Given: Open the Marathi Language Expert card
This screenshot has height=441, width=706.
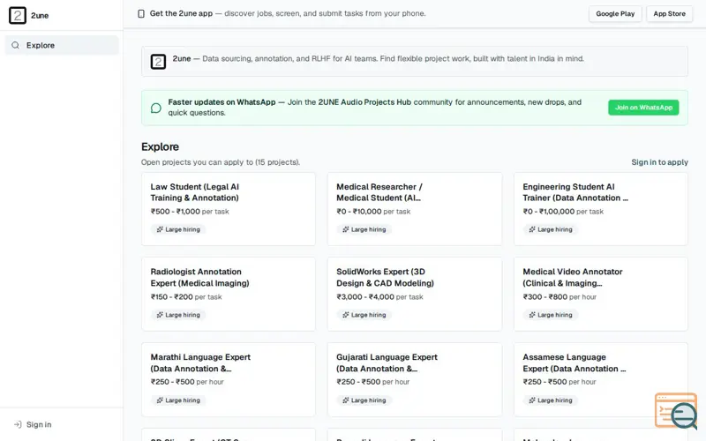Looking at the screenshot, I should tap(229, 380).
